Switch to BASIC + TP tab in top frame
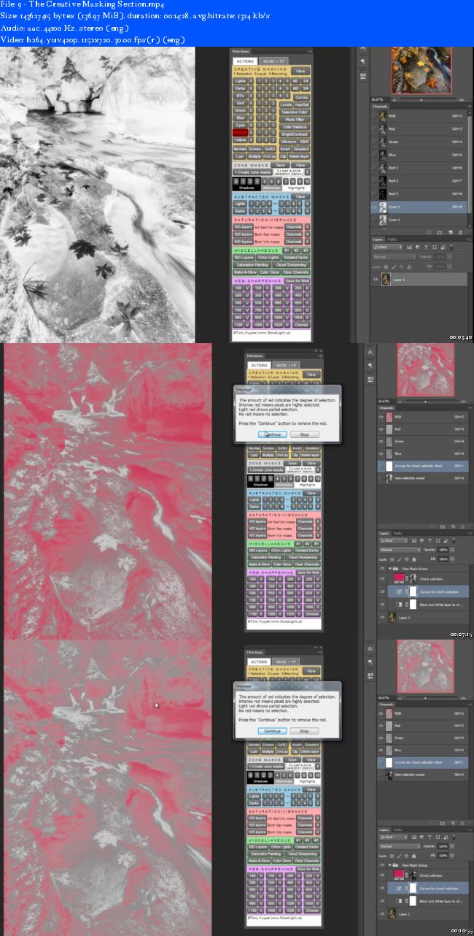 [x=273, y=61]
